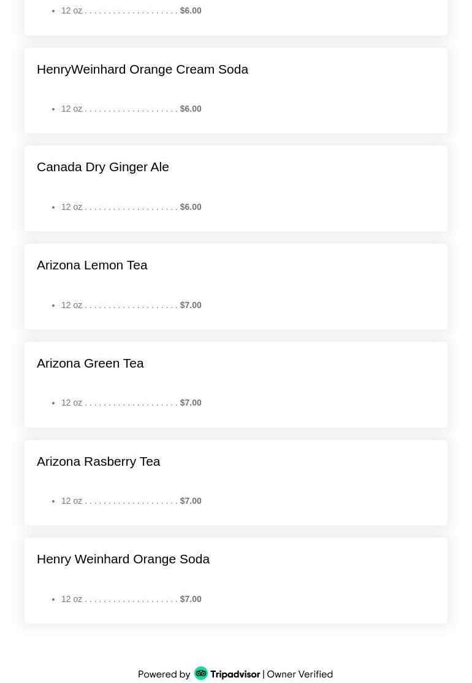Select the Arizona Lemon Tea heading
This screenshot has height=683, width=472.
coord(92,265)
